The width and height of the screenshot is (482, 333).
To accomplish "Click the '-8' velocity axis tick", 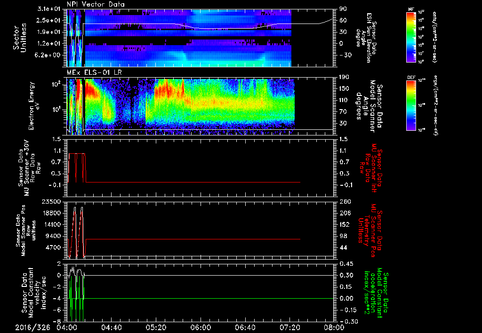I will tap(57, 321).
